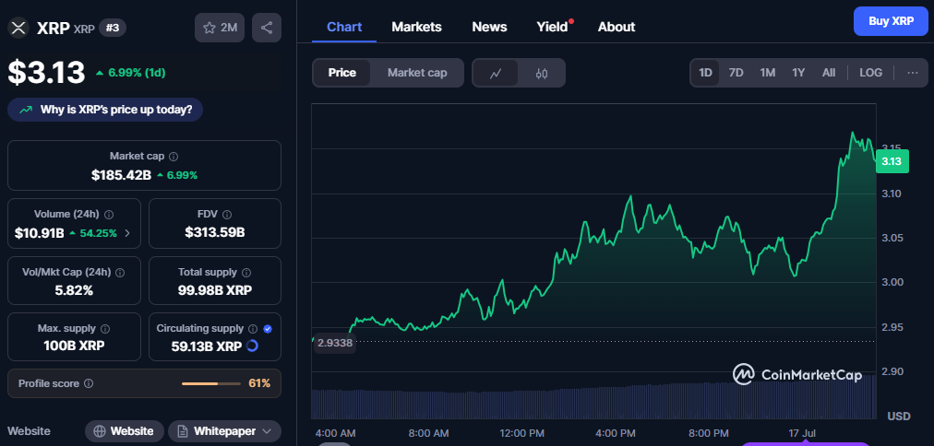Expand Volume (24h) details chevron
The image size is (934, 446).
point(126,233)
